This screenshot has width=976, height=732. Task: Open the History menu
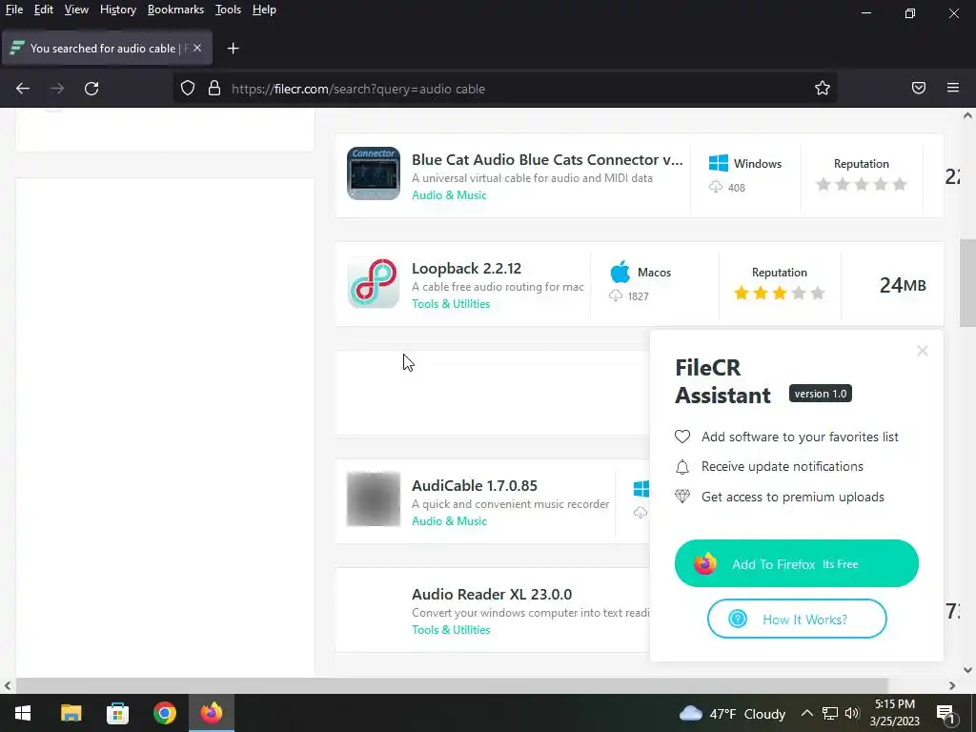click(x=117, y=10)
